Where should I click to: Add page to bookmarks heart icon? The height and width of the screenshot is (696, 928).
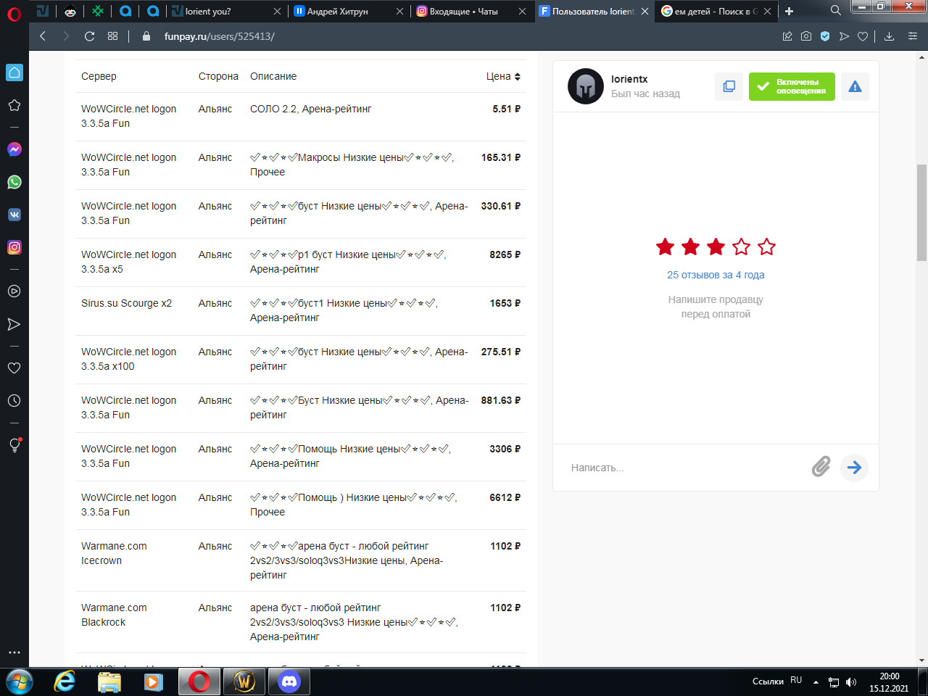(862, 36)
